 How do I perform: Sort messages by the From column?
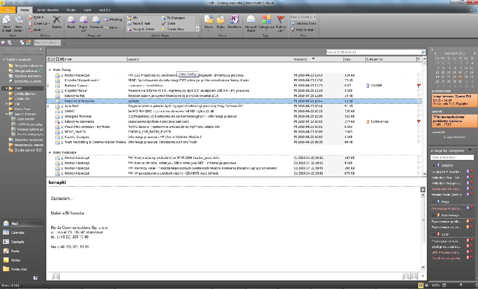point(95,59)
